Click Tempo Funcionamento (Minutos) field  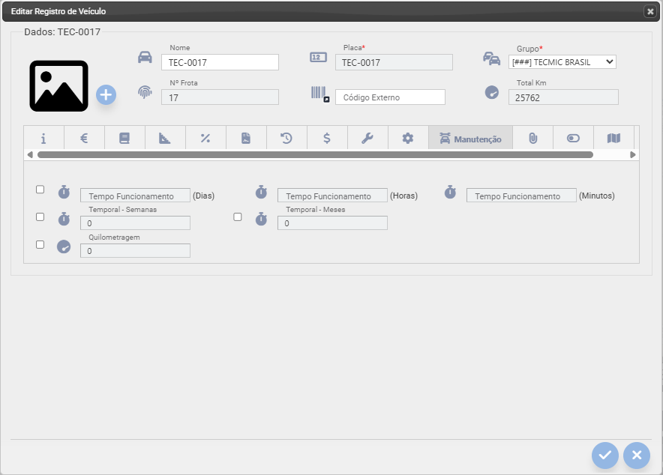pos(521,196)
